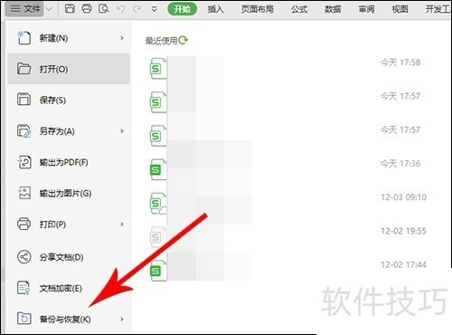Click the 另存为(A) icon
452x335 pixels.
click(24, 131)
